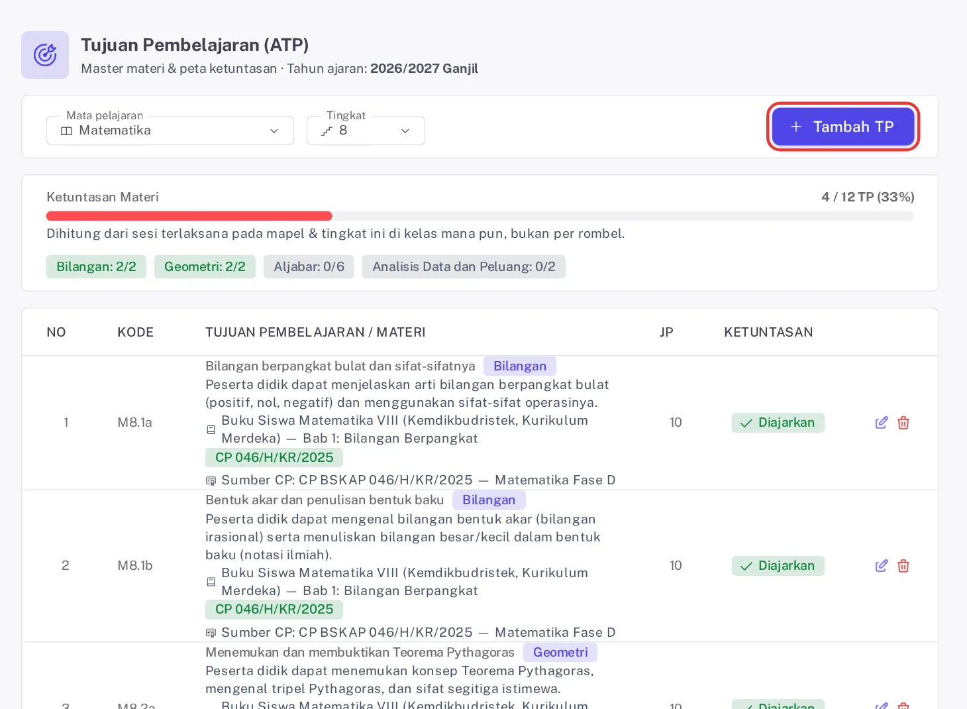Viewport: 967px width, 709px height.
Task: Click the Tambah TP button
Action: point(843,127)
